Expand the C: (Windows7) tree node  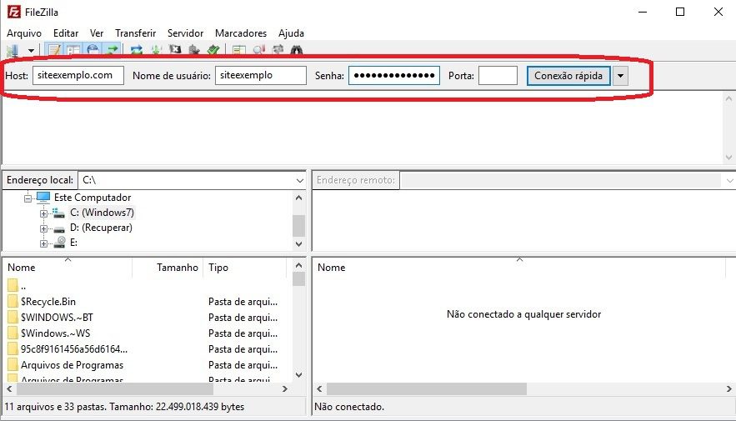pos(43,213)
